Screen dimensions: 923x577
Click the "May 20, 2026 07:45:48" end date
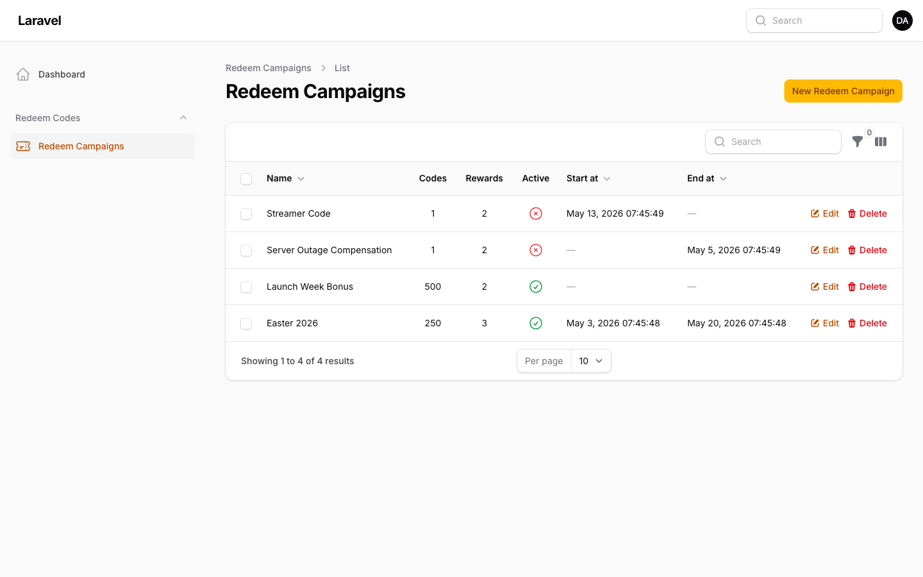click(736, 323)
